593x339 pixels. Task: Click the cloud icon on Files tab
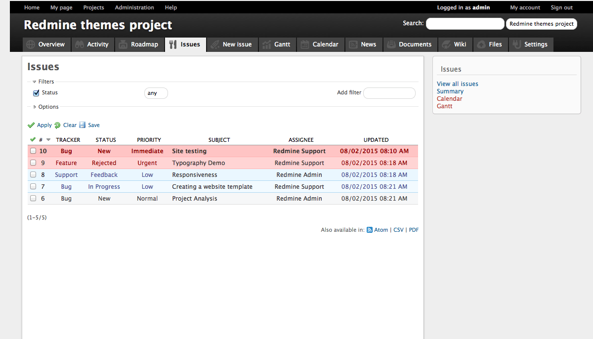pyautogui.click(x=481, y=44)
